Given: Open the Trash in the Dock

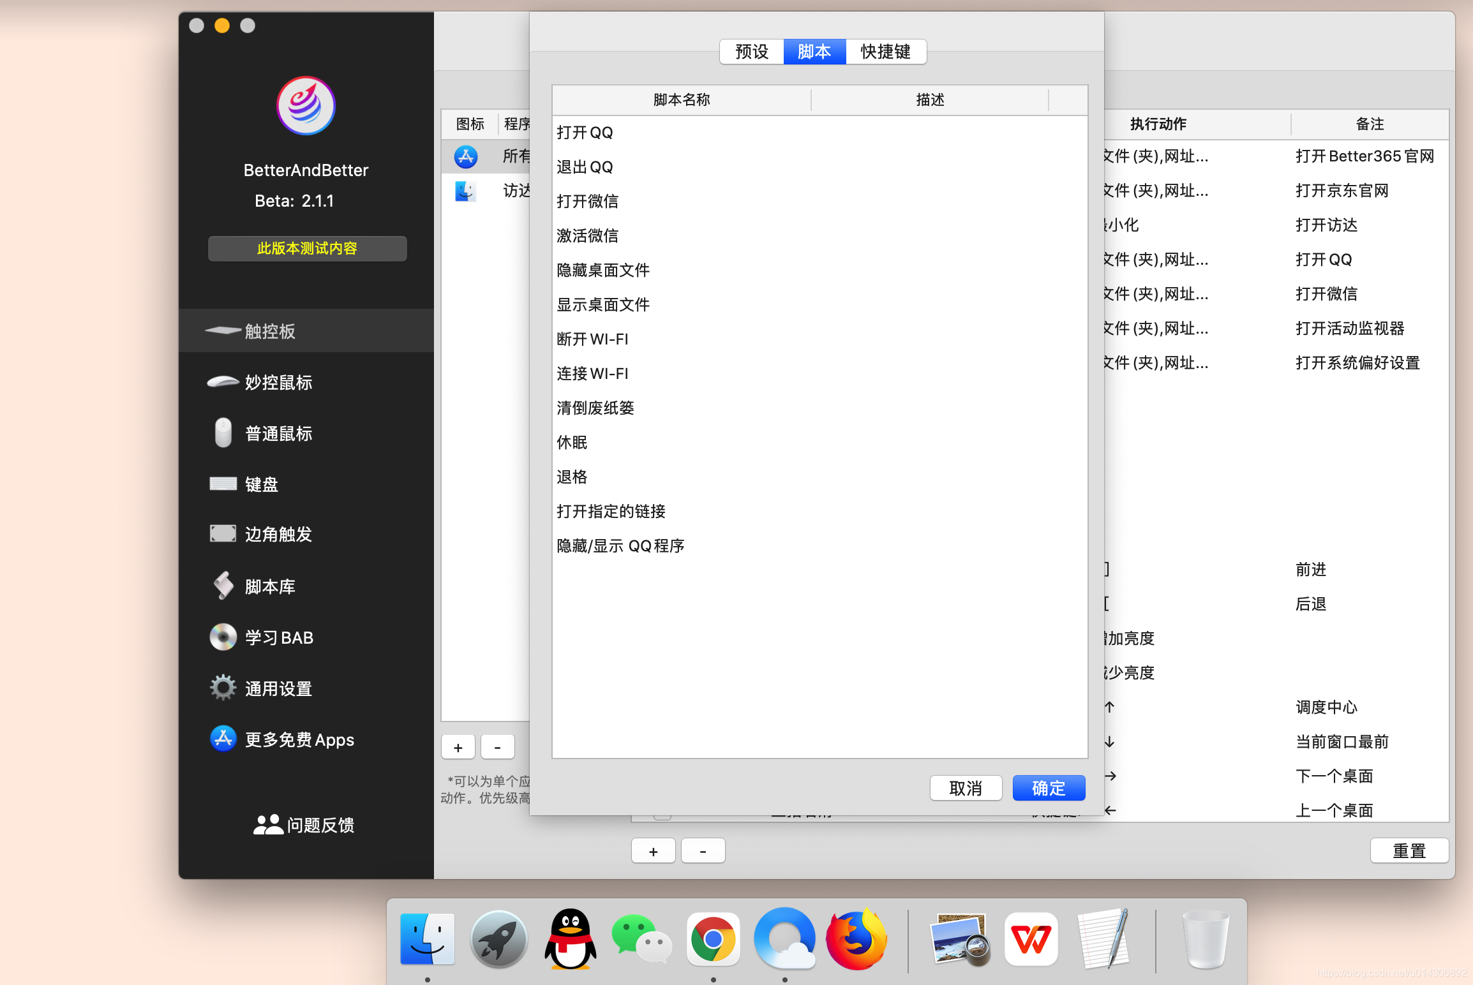Looking at the screenshot, I should click(1206, 939).
